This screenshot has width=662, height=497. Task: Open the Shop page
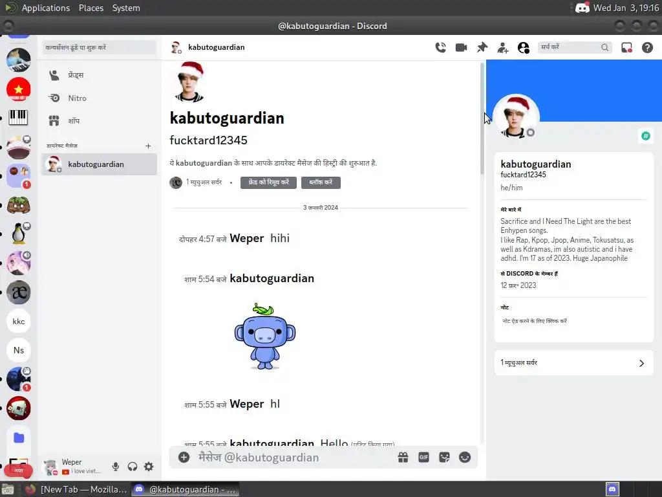point(99,121)
